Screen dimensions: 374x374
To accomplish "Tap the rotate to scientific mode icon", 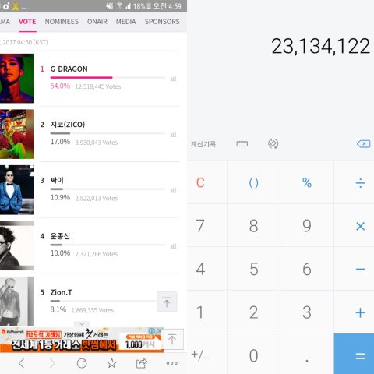I will coord(273,143).
